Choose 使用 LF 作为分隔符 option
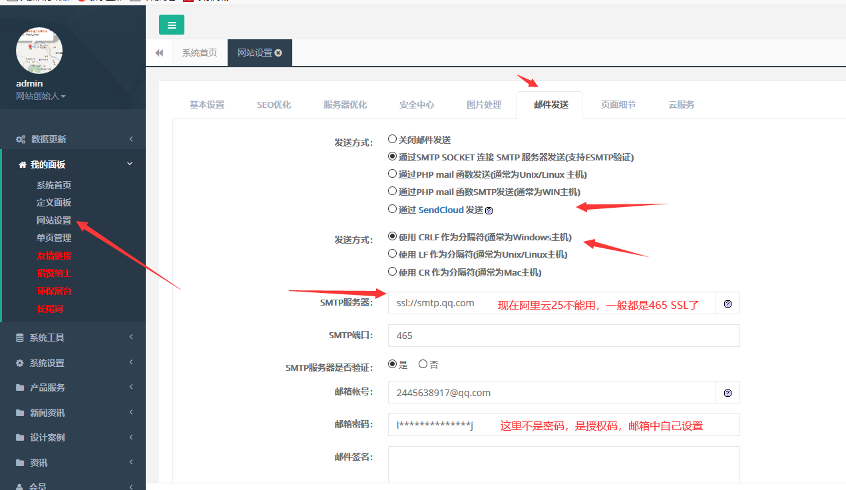Viewport: 846px width, 490px height. (392, 254)
